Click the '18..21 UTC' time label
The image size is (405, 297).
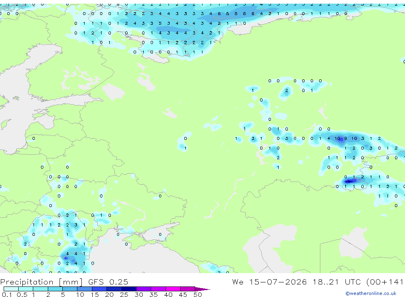pos(337,282)
